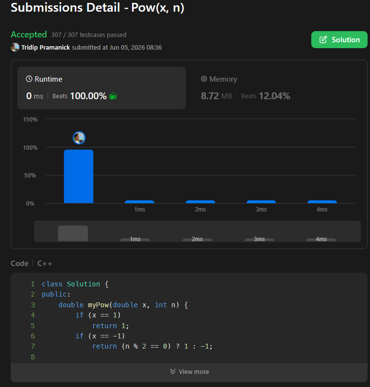The height and width of the screenshot is (387, 370).
Task: Click the Submissions Detail - Pow(x, n) heading
Action: (98, 7)
